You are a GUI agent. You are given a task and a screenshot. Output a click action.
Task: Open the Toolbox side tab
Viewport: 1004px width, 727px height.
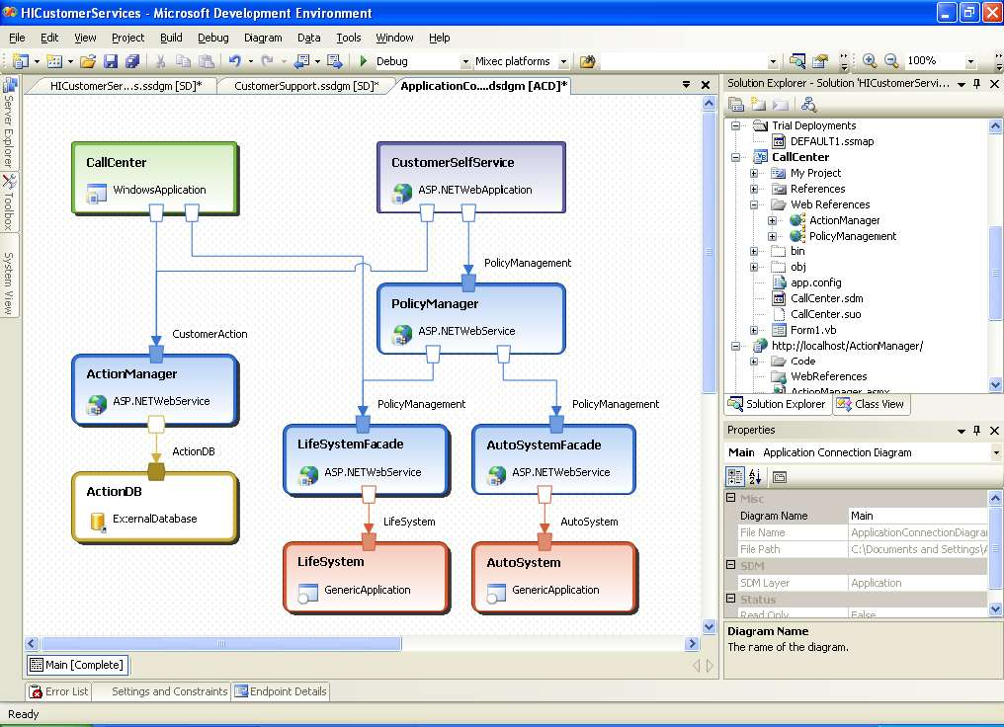pyautogui.click(x=9, y=202)
